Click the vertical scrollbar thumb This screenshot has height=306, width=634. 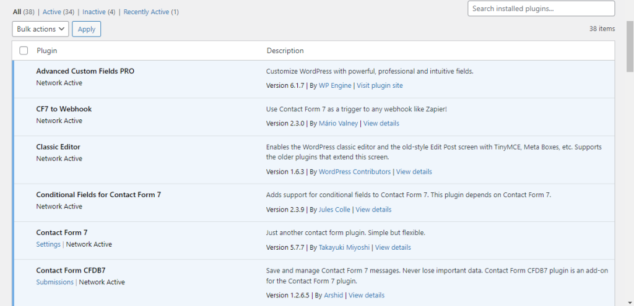630,37
